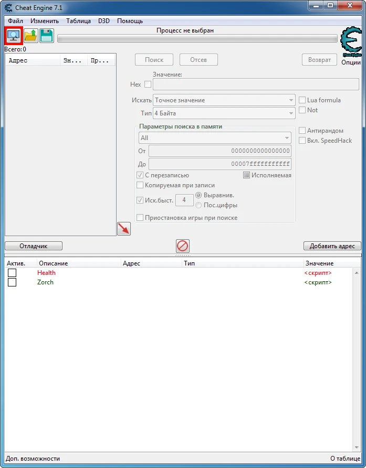Click the Поиск button

tap(154, 60)
